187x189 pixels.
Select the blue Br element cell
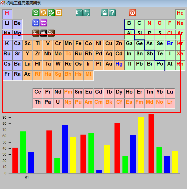(170, 45)
